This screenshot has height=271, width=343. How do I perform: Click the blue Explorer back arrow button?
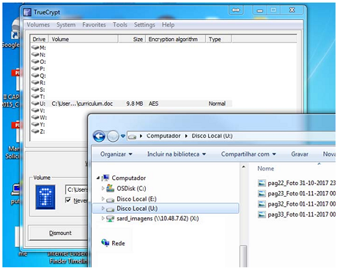(99, 136)
